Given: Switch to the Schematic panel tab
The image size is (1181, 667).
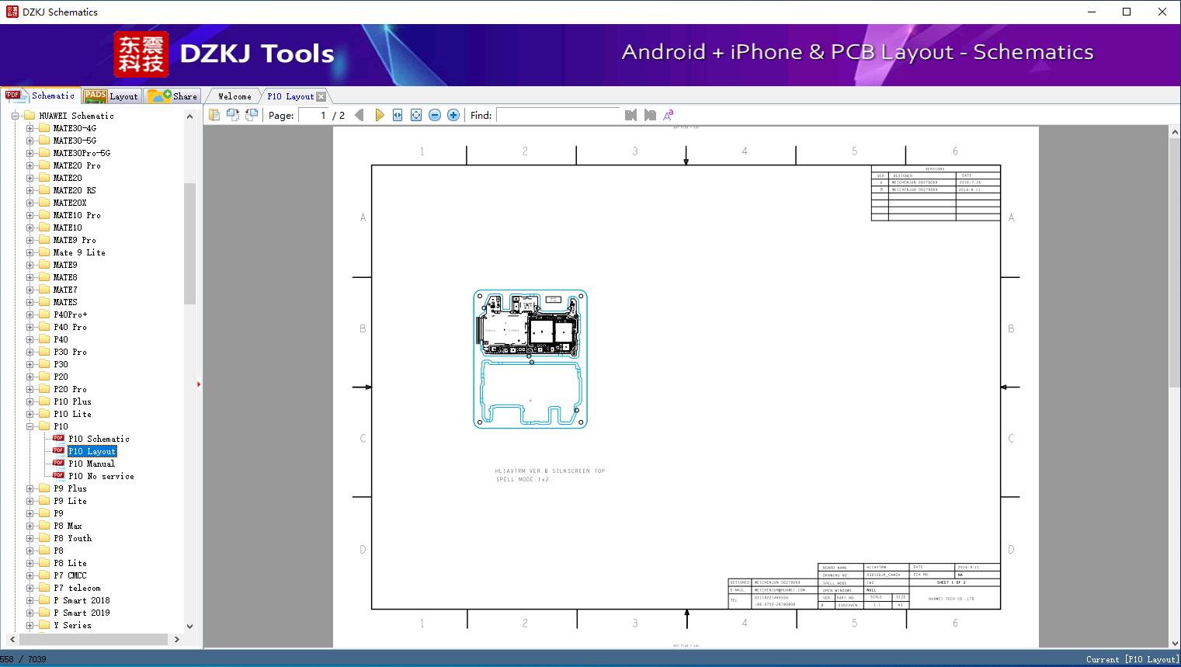Looking at the screenshot, I should pos(40,96).
